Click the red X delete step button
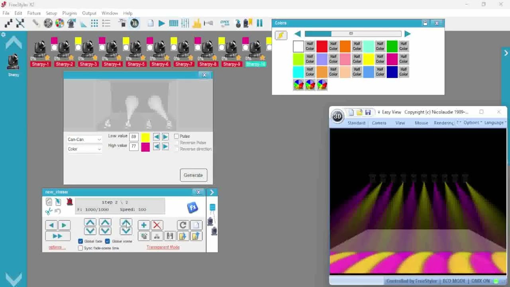The height and width of the screenshot is (287, 510). 157,225
